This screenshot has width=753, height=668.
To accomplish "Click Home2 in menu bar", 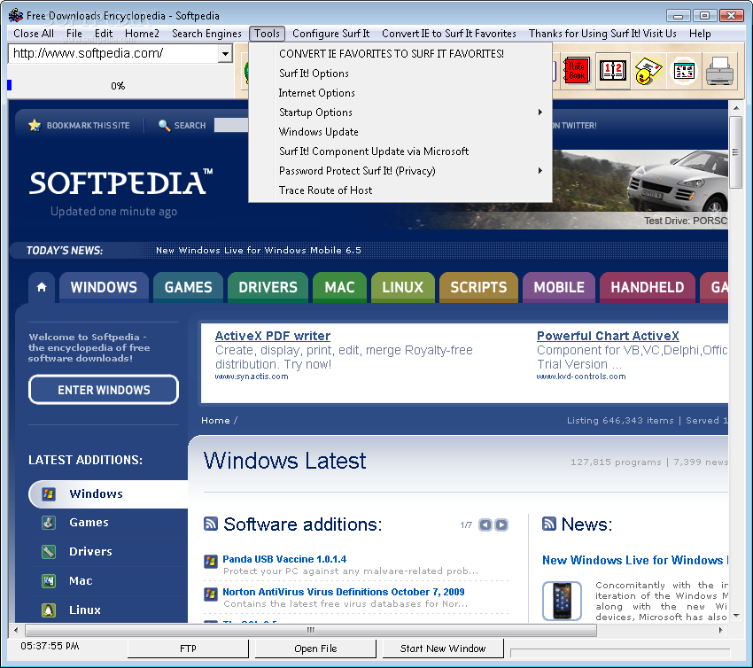I will click(142, 34).
